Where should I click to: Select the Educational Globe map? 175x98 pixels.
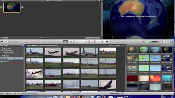point(155,50)
